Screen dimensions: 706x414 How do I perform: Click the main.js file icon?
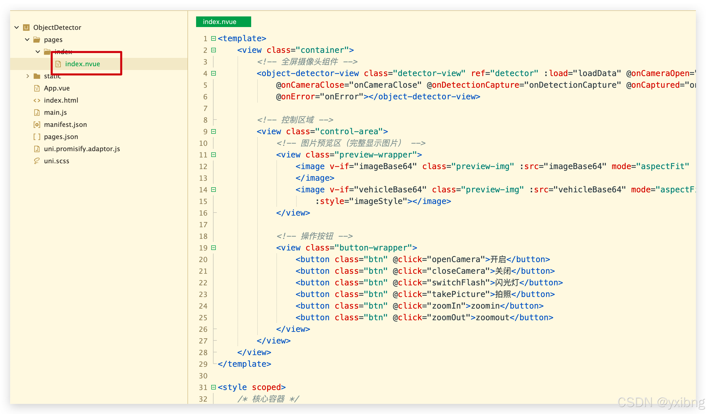tap(37, 112)
